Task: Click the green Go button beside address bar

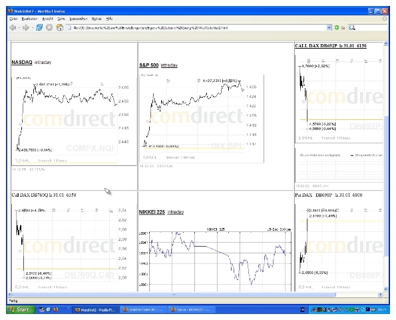Action: click(337, 27)
